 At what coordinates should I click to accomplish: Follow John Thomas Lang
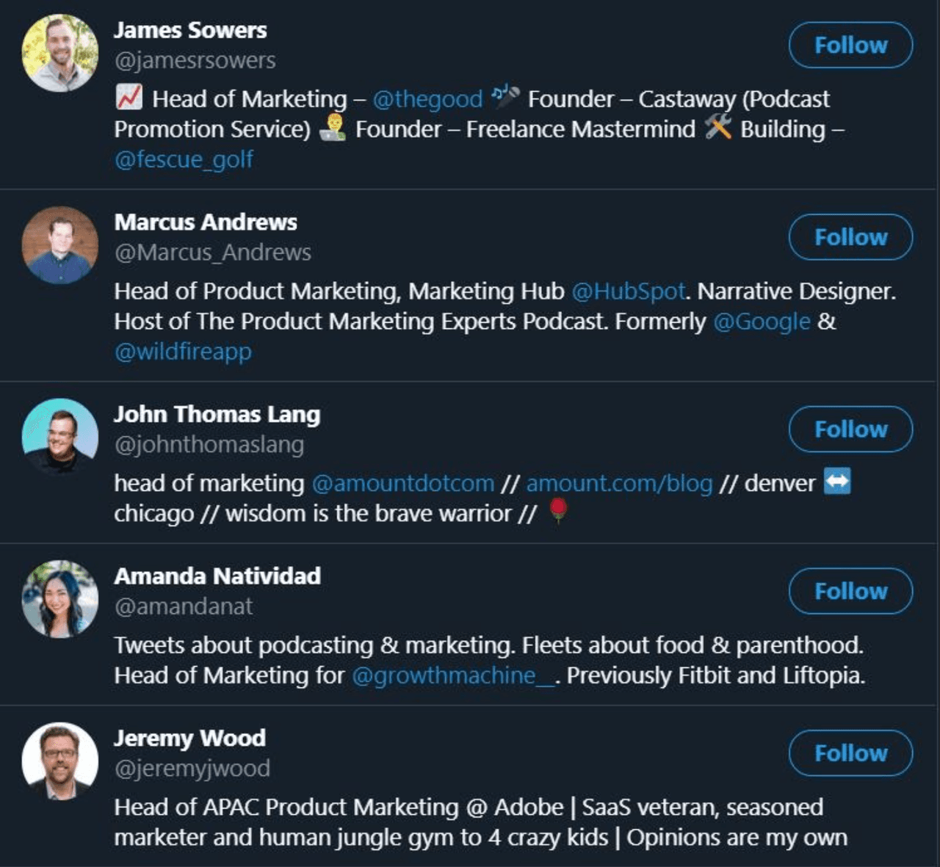(x=849, y=429)
